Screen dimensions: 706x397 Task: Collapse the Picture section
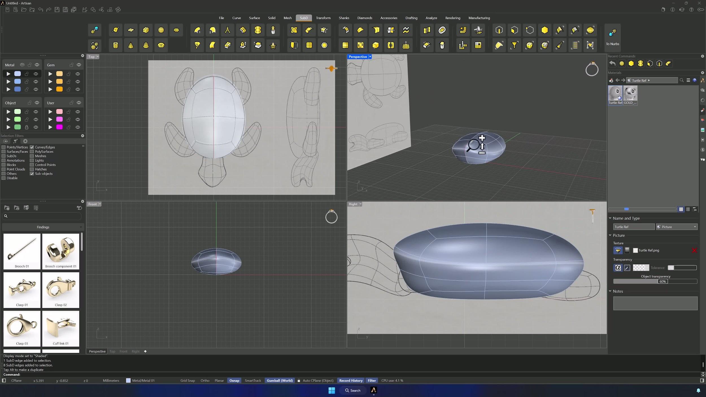(610, 235)
